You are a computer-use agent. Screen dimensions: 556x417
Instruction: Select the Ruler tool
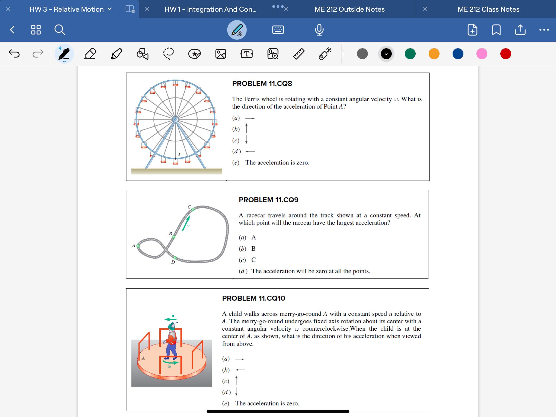coord(299,53)
